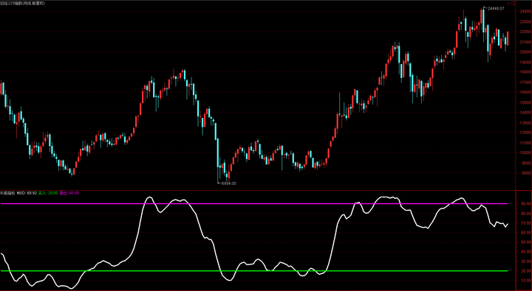The width and height of the screenshot is (532, 291).
Task: Click the last candlestick on the chart
Action: pos(508,39)
